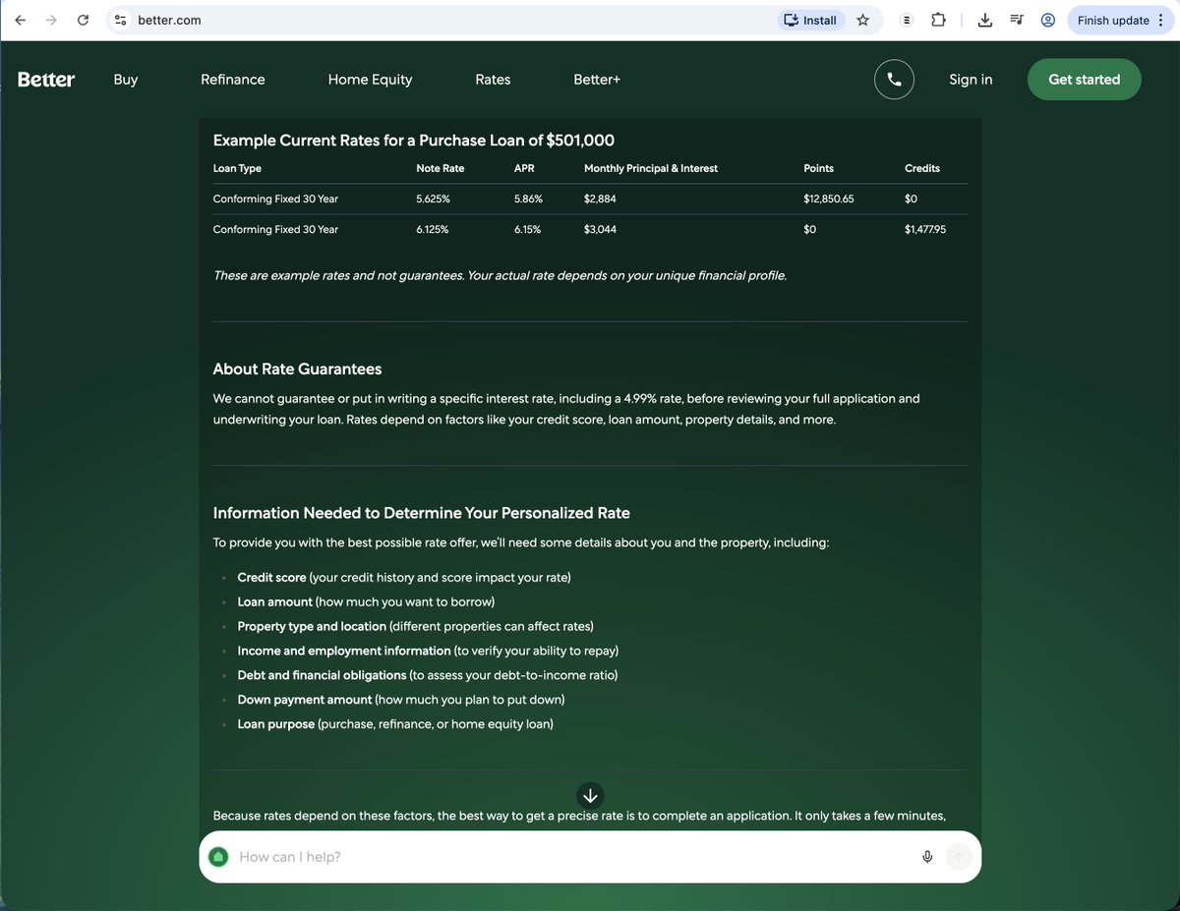Click Information Needed to Determine heading
Screen dimensions: 1180x911
point(422,513)
